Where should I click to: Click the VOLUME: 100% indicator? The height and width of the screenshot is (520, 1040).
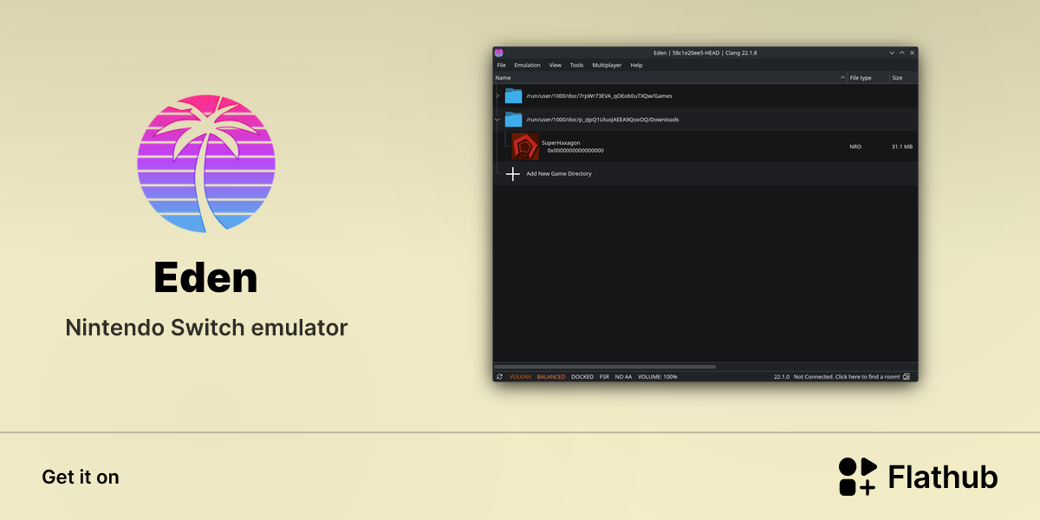(658, 377)
